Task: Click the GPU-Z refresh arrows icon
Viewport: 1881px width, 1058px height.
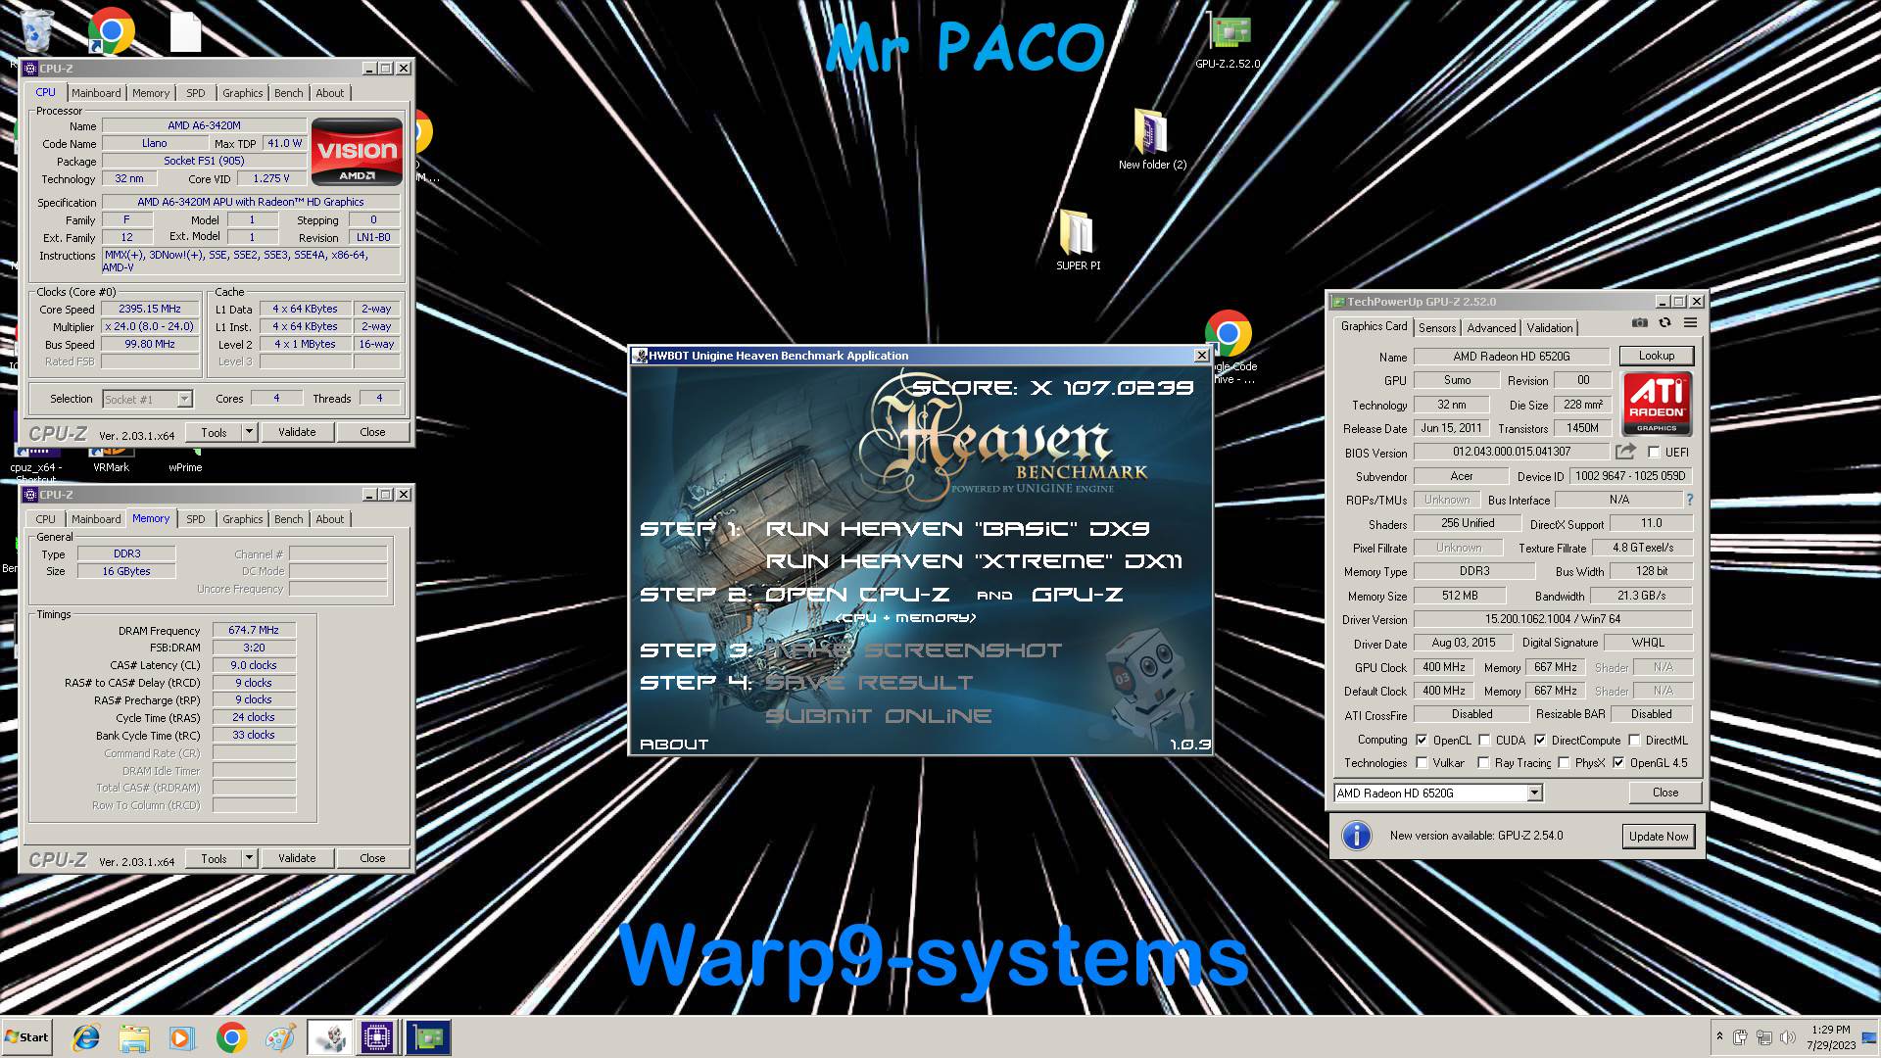Action: point(1664,323)
